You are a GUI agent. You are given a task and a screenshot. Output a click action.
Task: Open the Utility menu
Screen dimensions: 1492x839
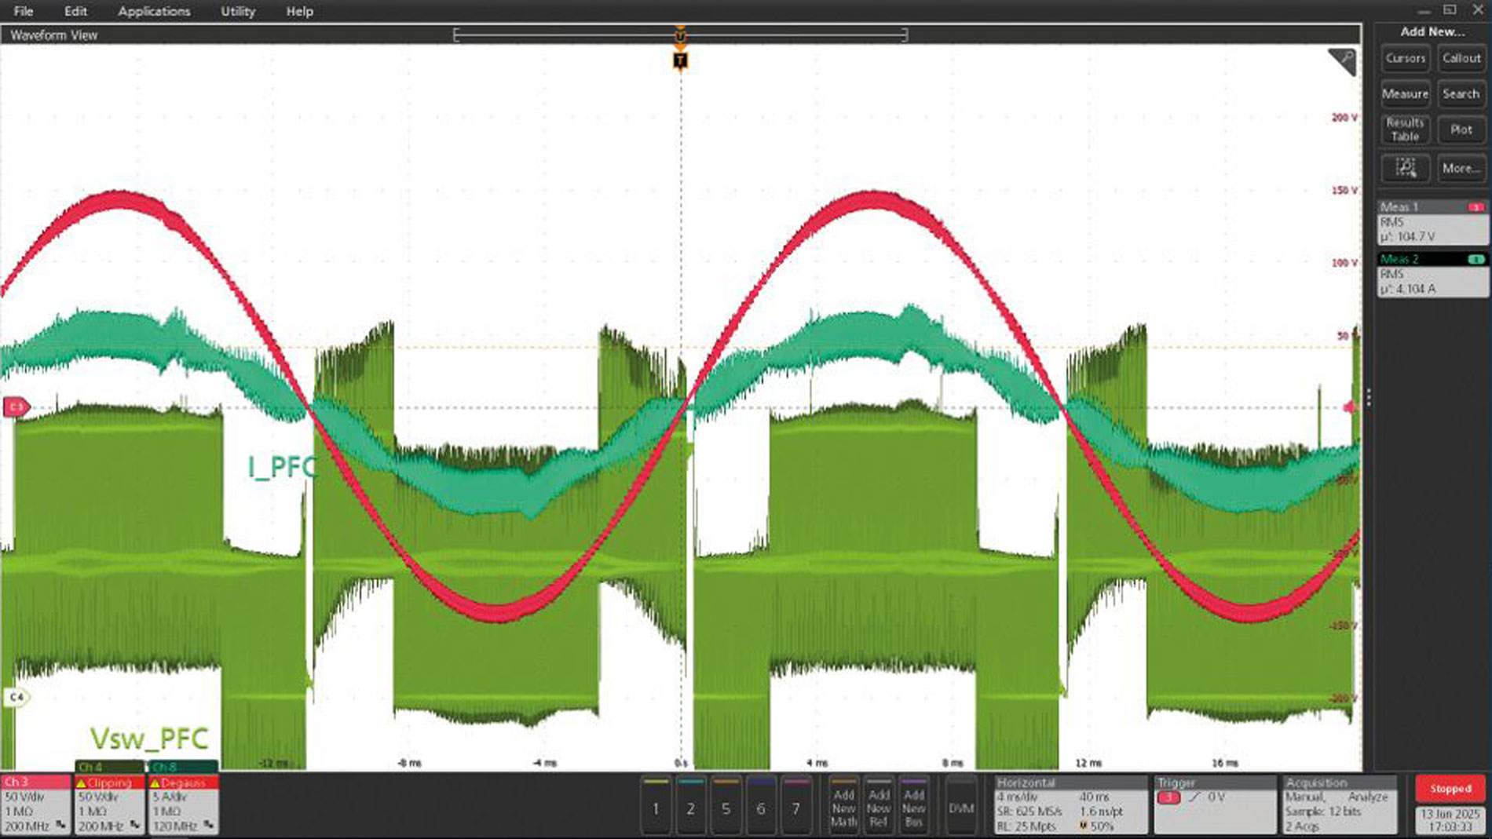tap(238, 11)
